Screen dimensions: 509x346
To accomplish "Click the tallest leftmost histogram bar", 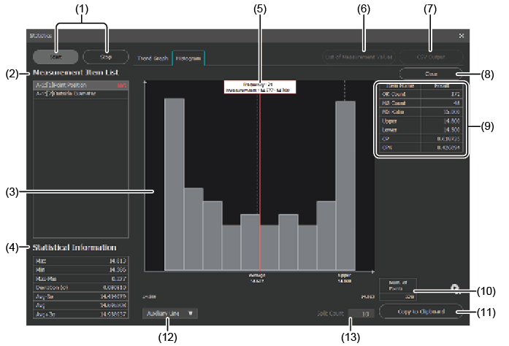I will tap(174, 182).
